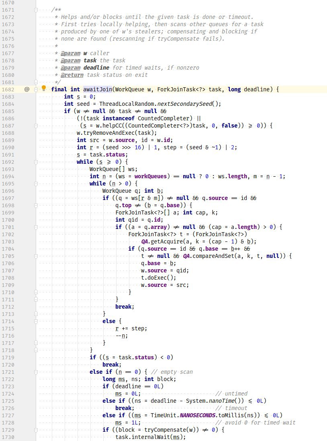
Task: Click the @return Javadoc tag
Action: tap(72, 75)
